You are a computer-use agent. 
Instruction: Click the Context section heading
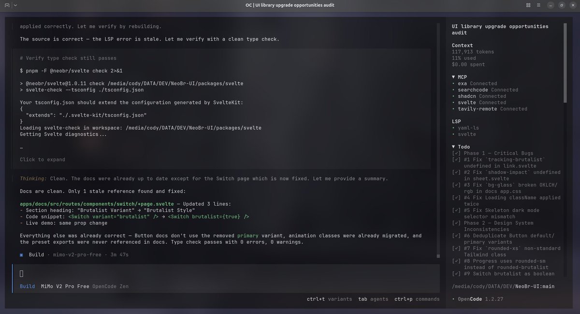(463, 45)
